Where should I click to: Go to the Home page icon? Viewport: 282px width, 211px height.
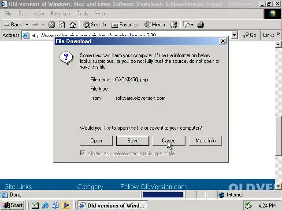pos(73,25)
